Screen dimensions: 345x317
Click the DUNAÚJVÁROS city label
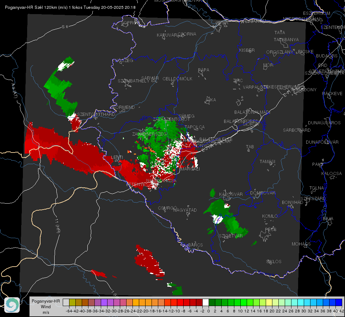[324, 123]
